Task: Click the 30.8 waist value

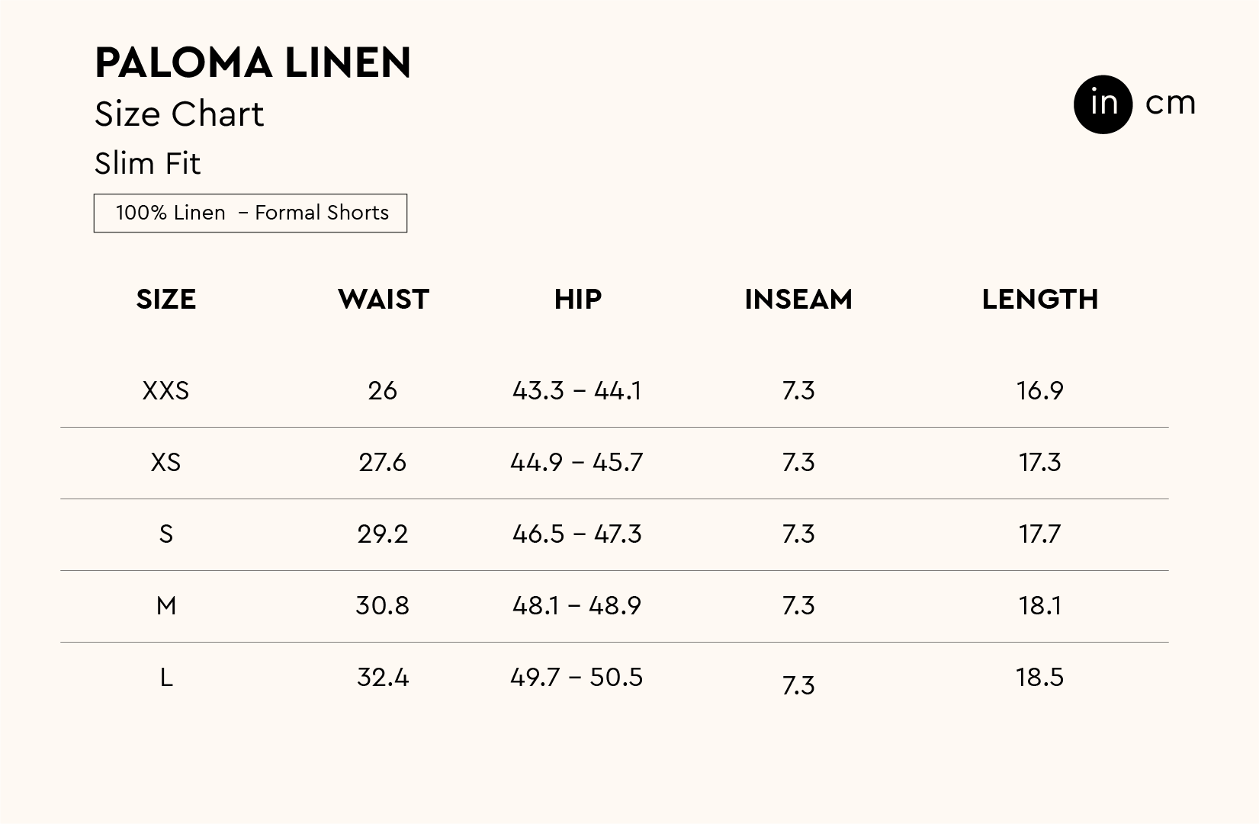Action: click(x=383, y=606)
